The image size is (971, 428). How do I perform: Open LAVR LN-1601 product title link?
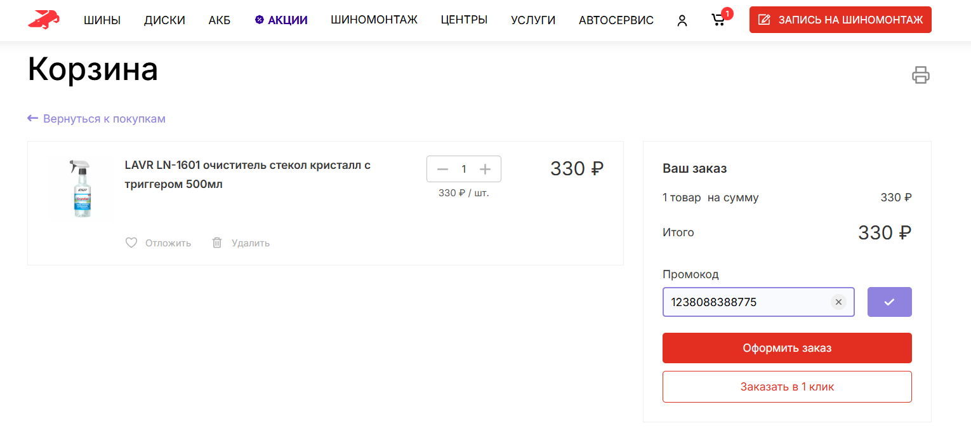coord(248,175)
